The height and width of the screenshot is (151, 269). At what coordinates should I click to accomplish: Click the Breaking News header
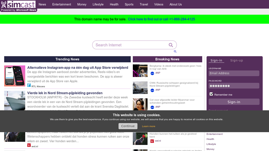167,59
